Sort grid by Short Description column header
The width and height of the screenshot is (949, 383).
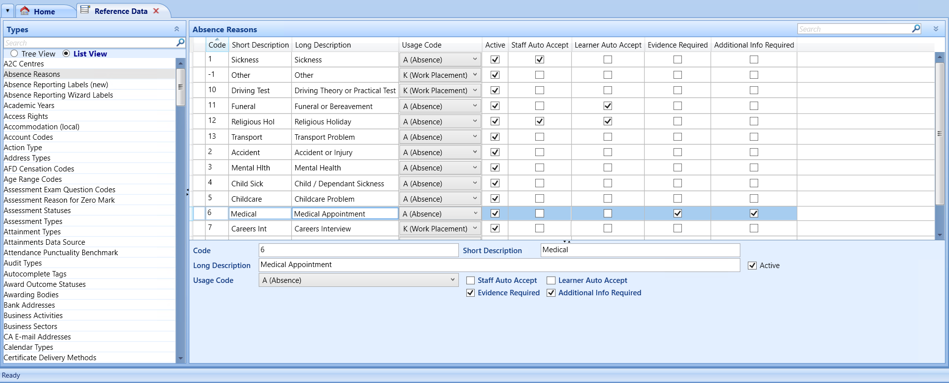point(260,45)
